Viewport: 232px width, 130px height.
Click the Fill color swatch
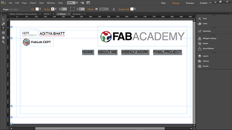pyautogui.click(x=37, y=9)
